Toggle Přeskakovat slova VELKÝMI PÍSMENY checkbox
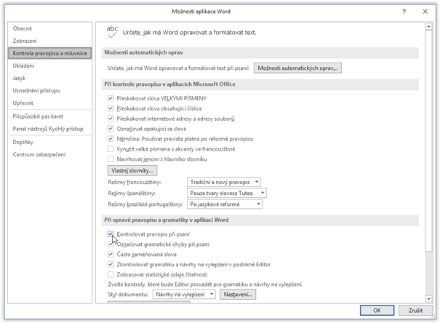The width and height of the screenshot is (440, 323). tap(111, 98)
